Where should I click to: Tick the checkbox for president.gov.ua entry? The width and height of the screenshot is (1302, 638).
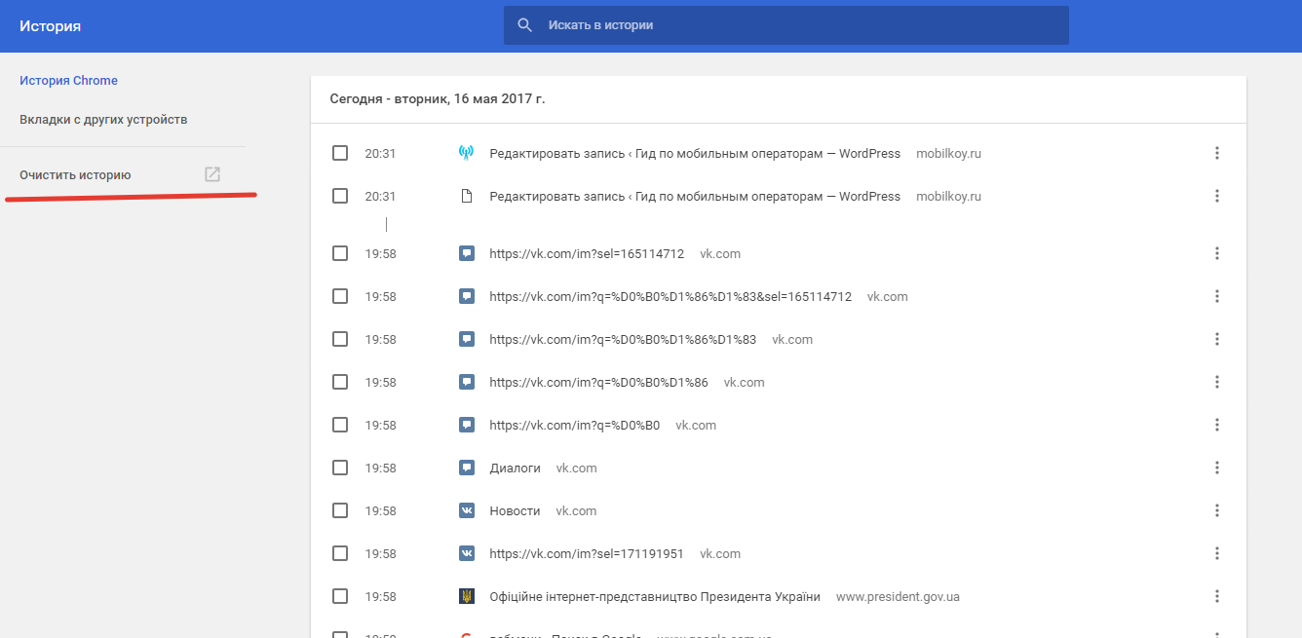coord(340,596)
